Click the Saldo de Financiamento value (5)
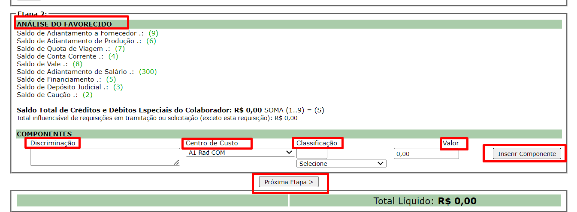The image size is (577, 212). pos(111,79)
